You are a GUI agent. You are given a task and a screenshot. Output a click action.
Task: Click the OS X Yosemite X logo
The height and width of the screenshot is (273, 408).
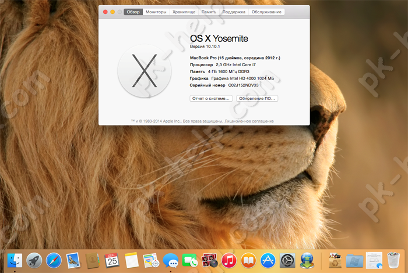point(145,71)
